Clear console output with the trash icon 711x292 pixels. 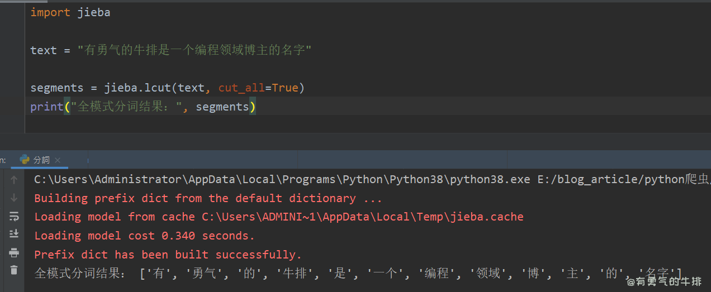pyautogui.click(x=14, y=270)
